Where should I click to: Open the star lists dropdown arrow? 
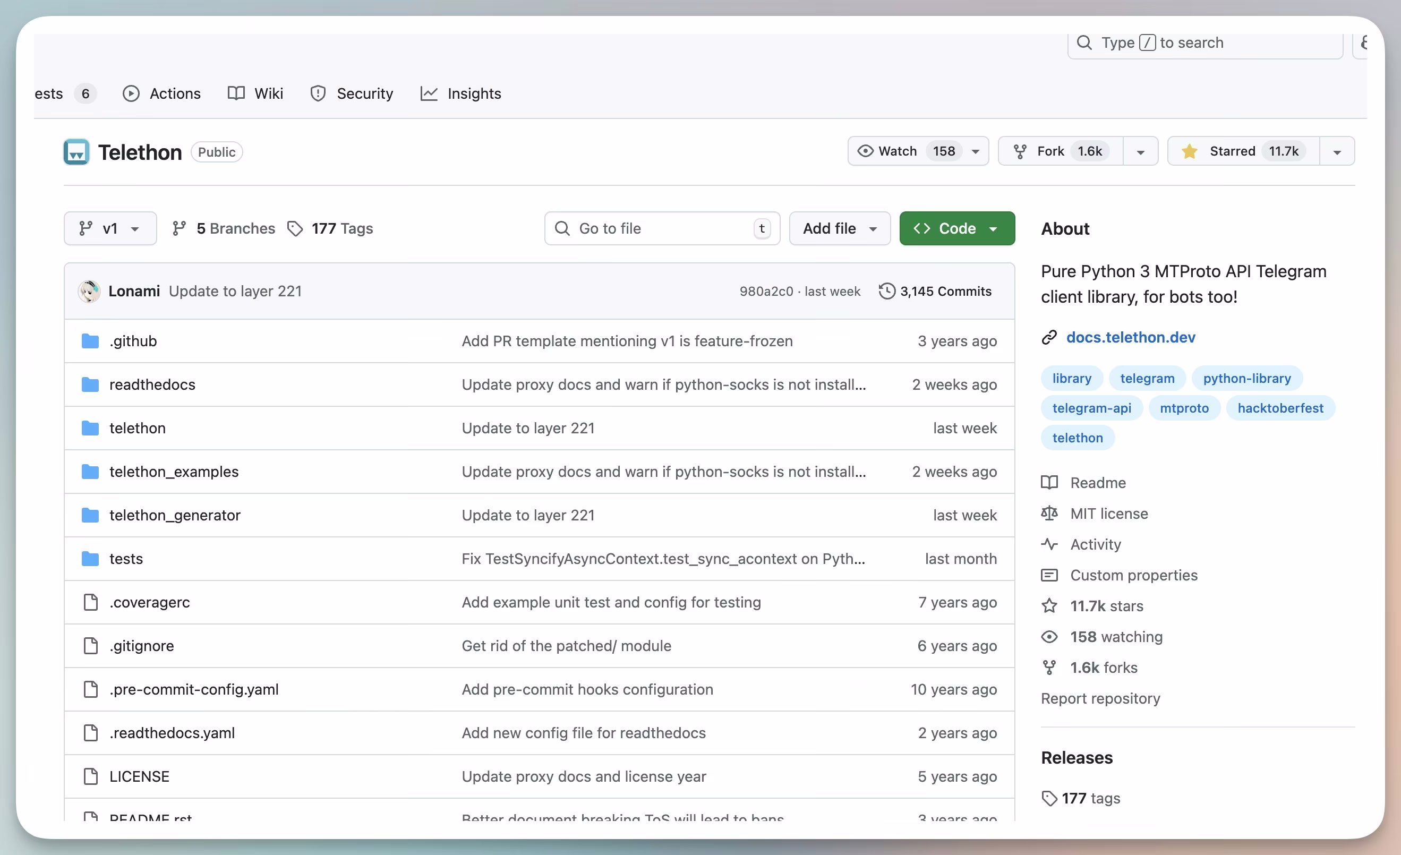1337,152
